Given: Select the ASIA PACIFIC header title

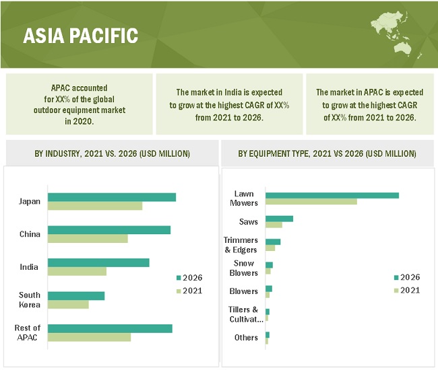Looking at the screenshot, I should point(81,36).
